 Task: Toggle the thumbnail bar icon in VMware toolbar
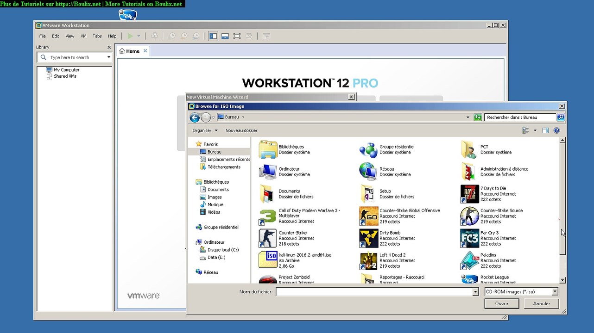pyautogui.click(x=225, y=36)
